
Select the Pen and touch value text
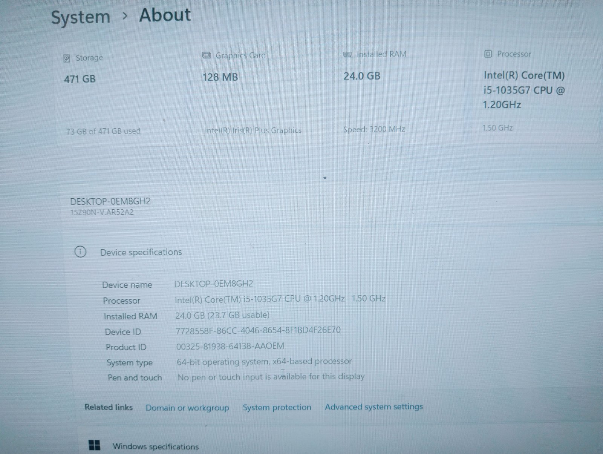(x=271, y=377)
